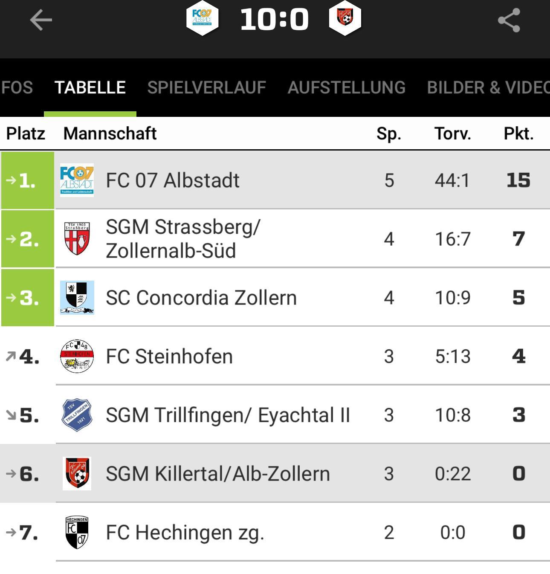550x574 pixels.
Task: Tap the TSV Straßberg club logo
Action: coord(77,238)
